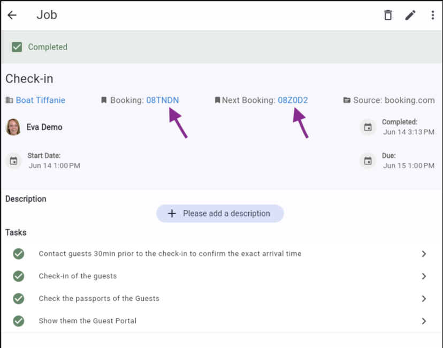This screenshot has width=443, height=348.
Task: Open next booking 08Z0D2 link
Action: click(x=293, y=100)
